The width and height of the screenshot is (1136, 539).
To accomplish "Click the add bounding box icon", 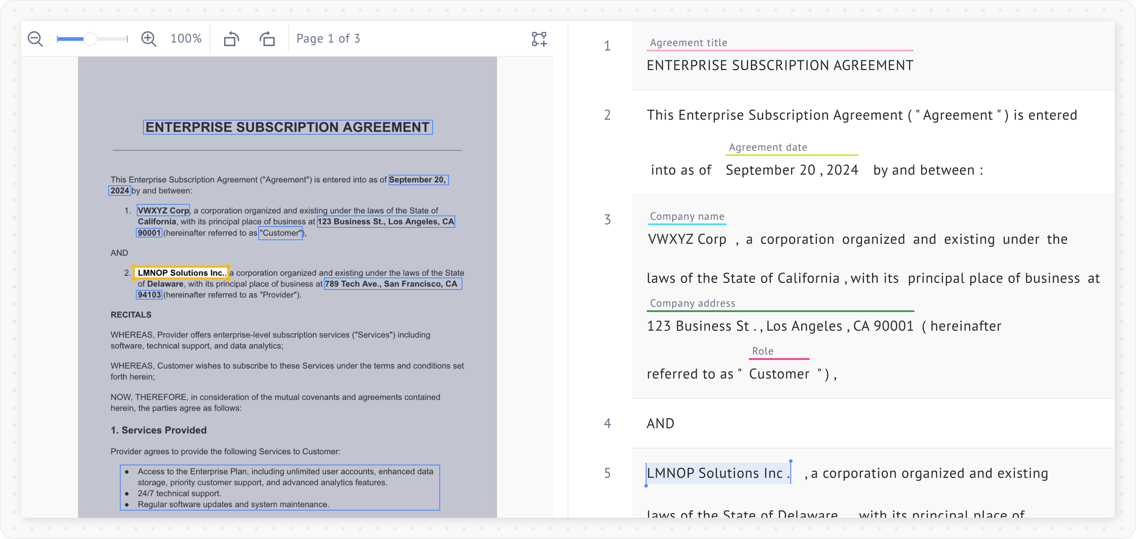I will point(539,39).
